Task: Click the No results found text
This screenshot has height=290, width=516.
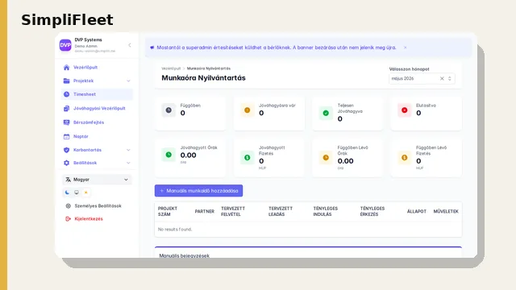Action: [x=175, y=229]
